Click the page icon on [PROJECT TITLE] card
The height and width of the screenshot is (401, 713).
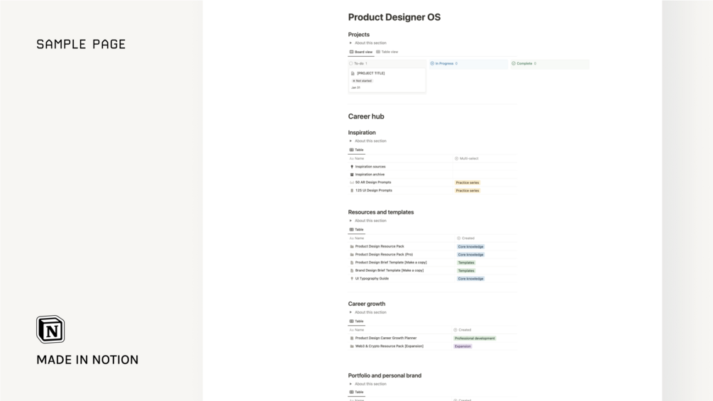(x=353, y=73)
